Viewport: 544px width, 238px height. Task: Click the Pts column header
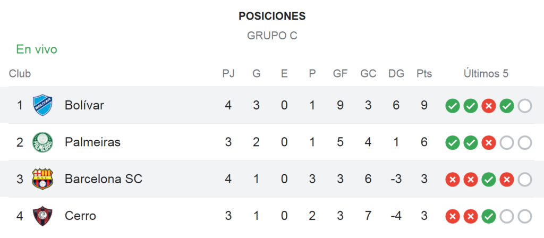coord(424,73)
